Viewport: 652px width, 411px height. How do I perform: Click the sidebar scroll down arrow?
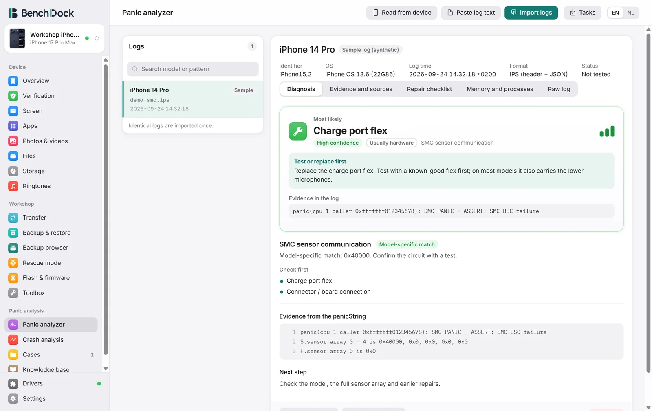click(106, 369)
